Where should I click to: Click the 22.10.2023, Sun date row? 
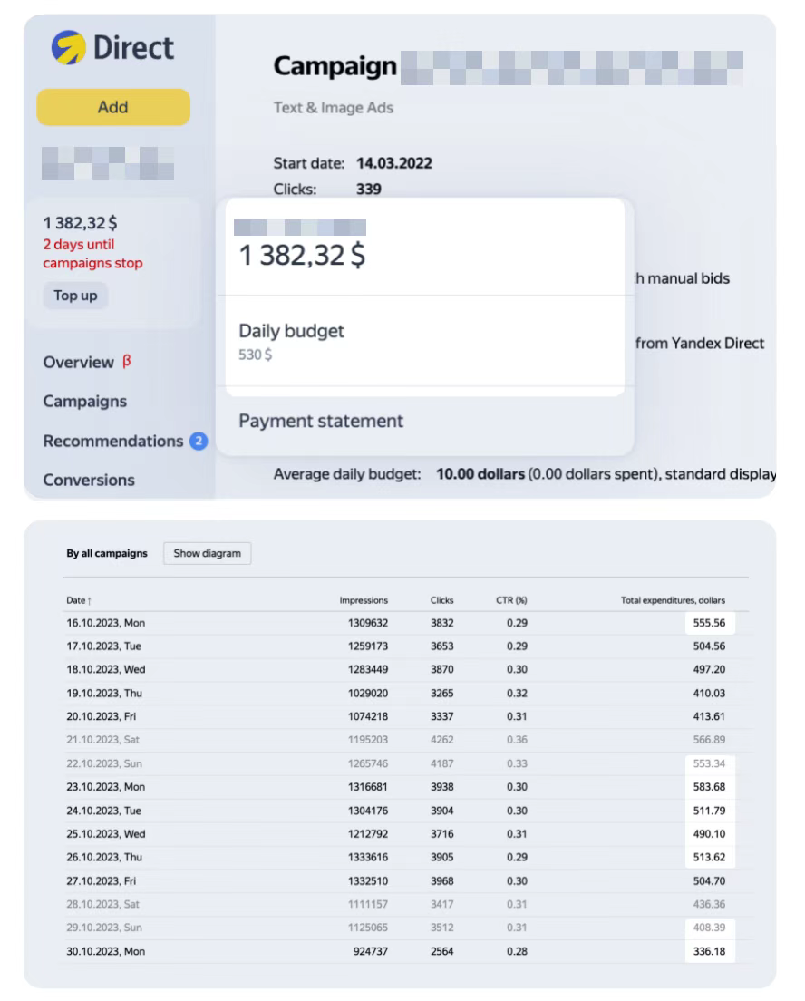click(405, 763)
